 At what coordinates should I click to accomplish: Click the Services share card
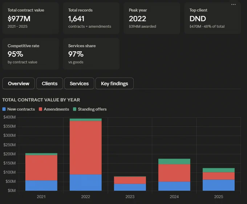coord(91,54)
